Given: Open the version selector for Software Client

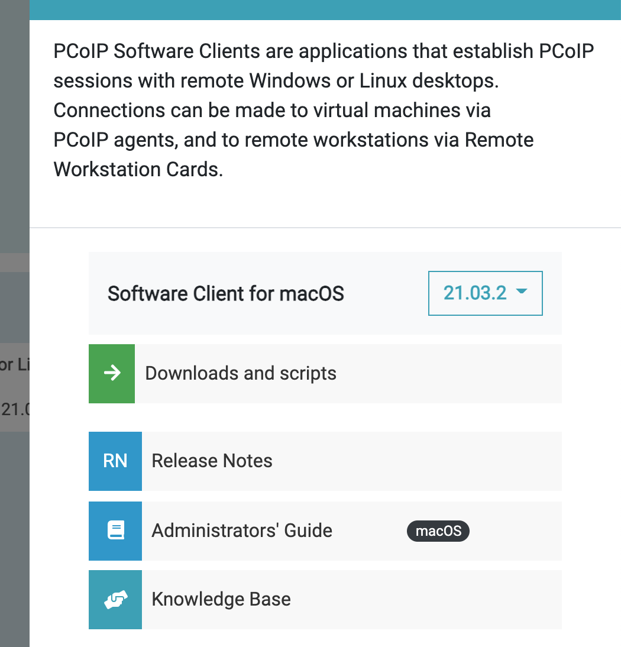Looking at the screenshot, I should click(485, 293).
